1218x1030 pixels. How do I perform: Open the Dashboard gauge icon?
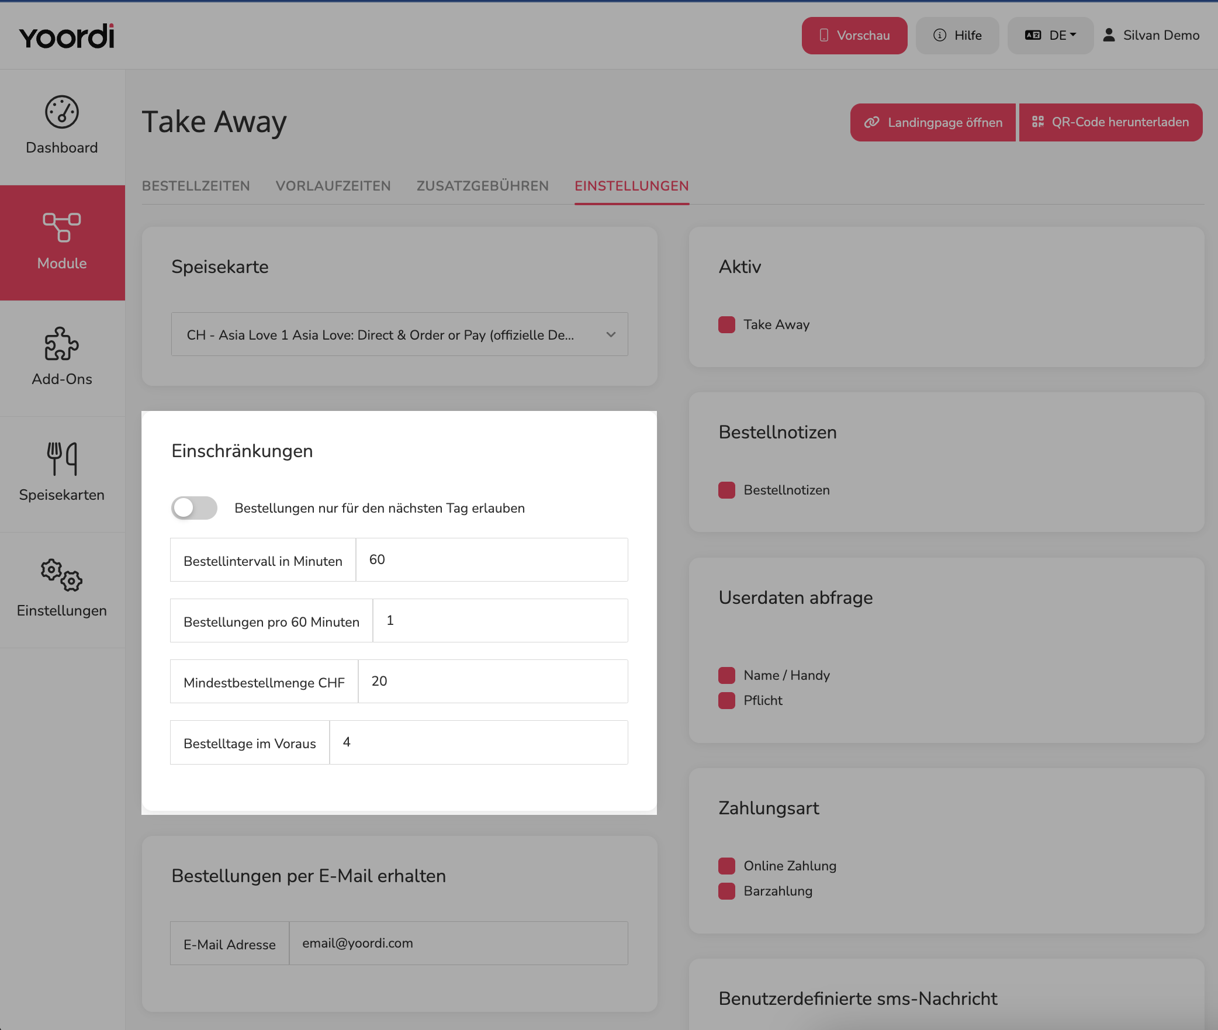[62, 112]
